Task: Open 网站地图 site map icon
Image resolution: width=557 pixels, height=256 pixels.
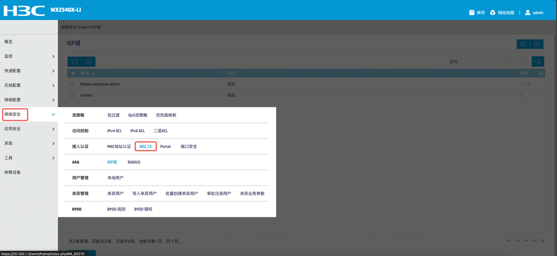Action: pyautogui.click(x=493, y=13)
